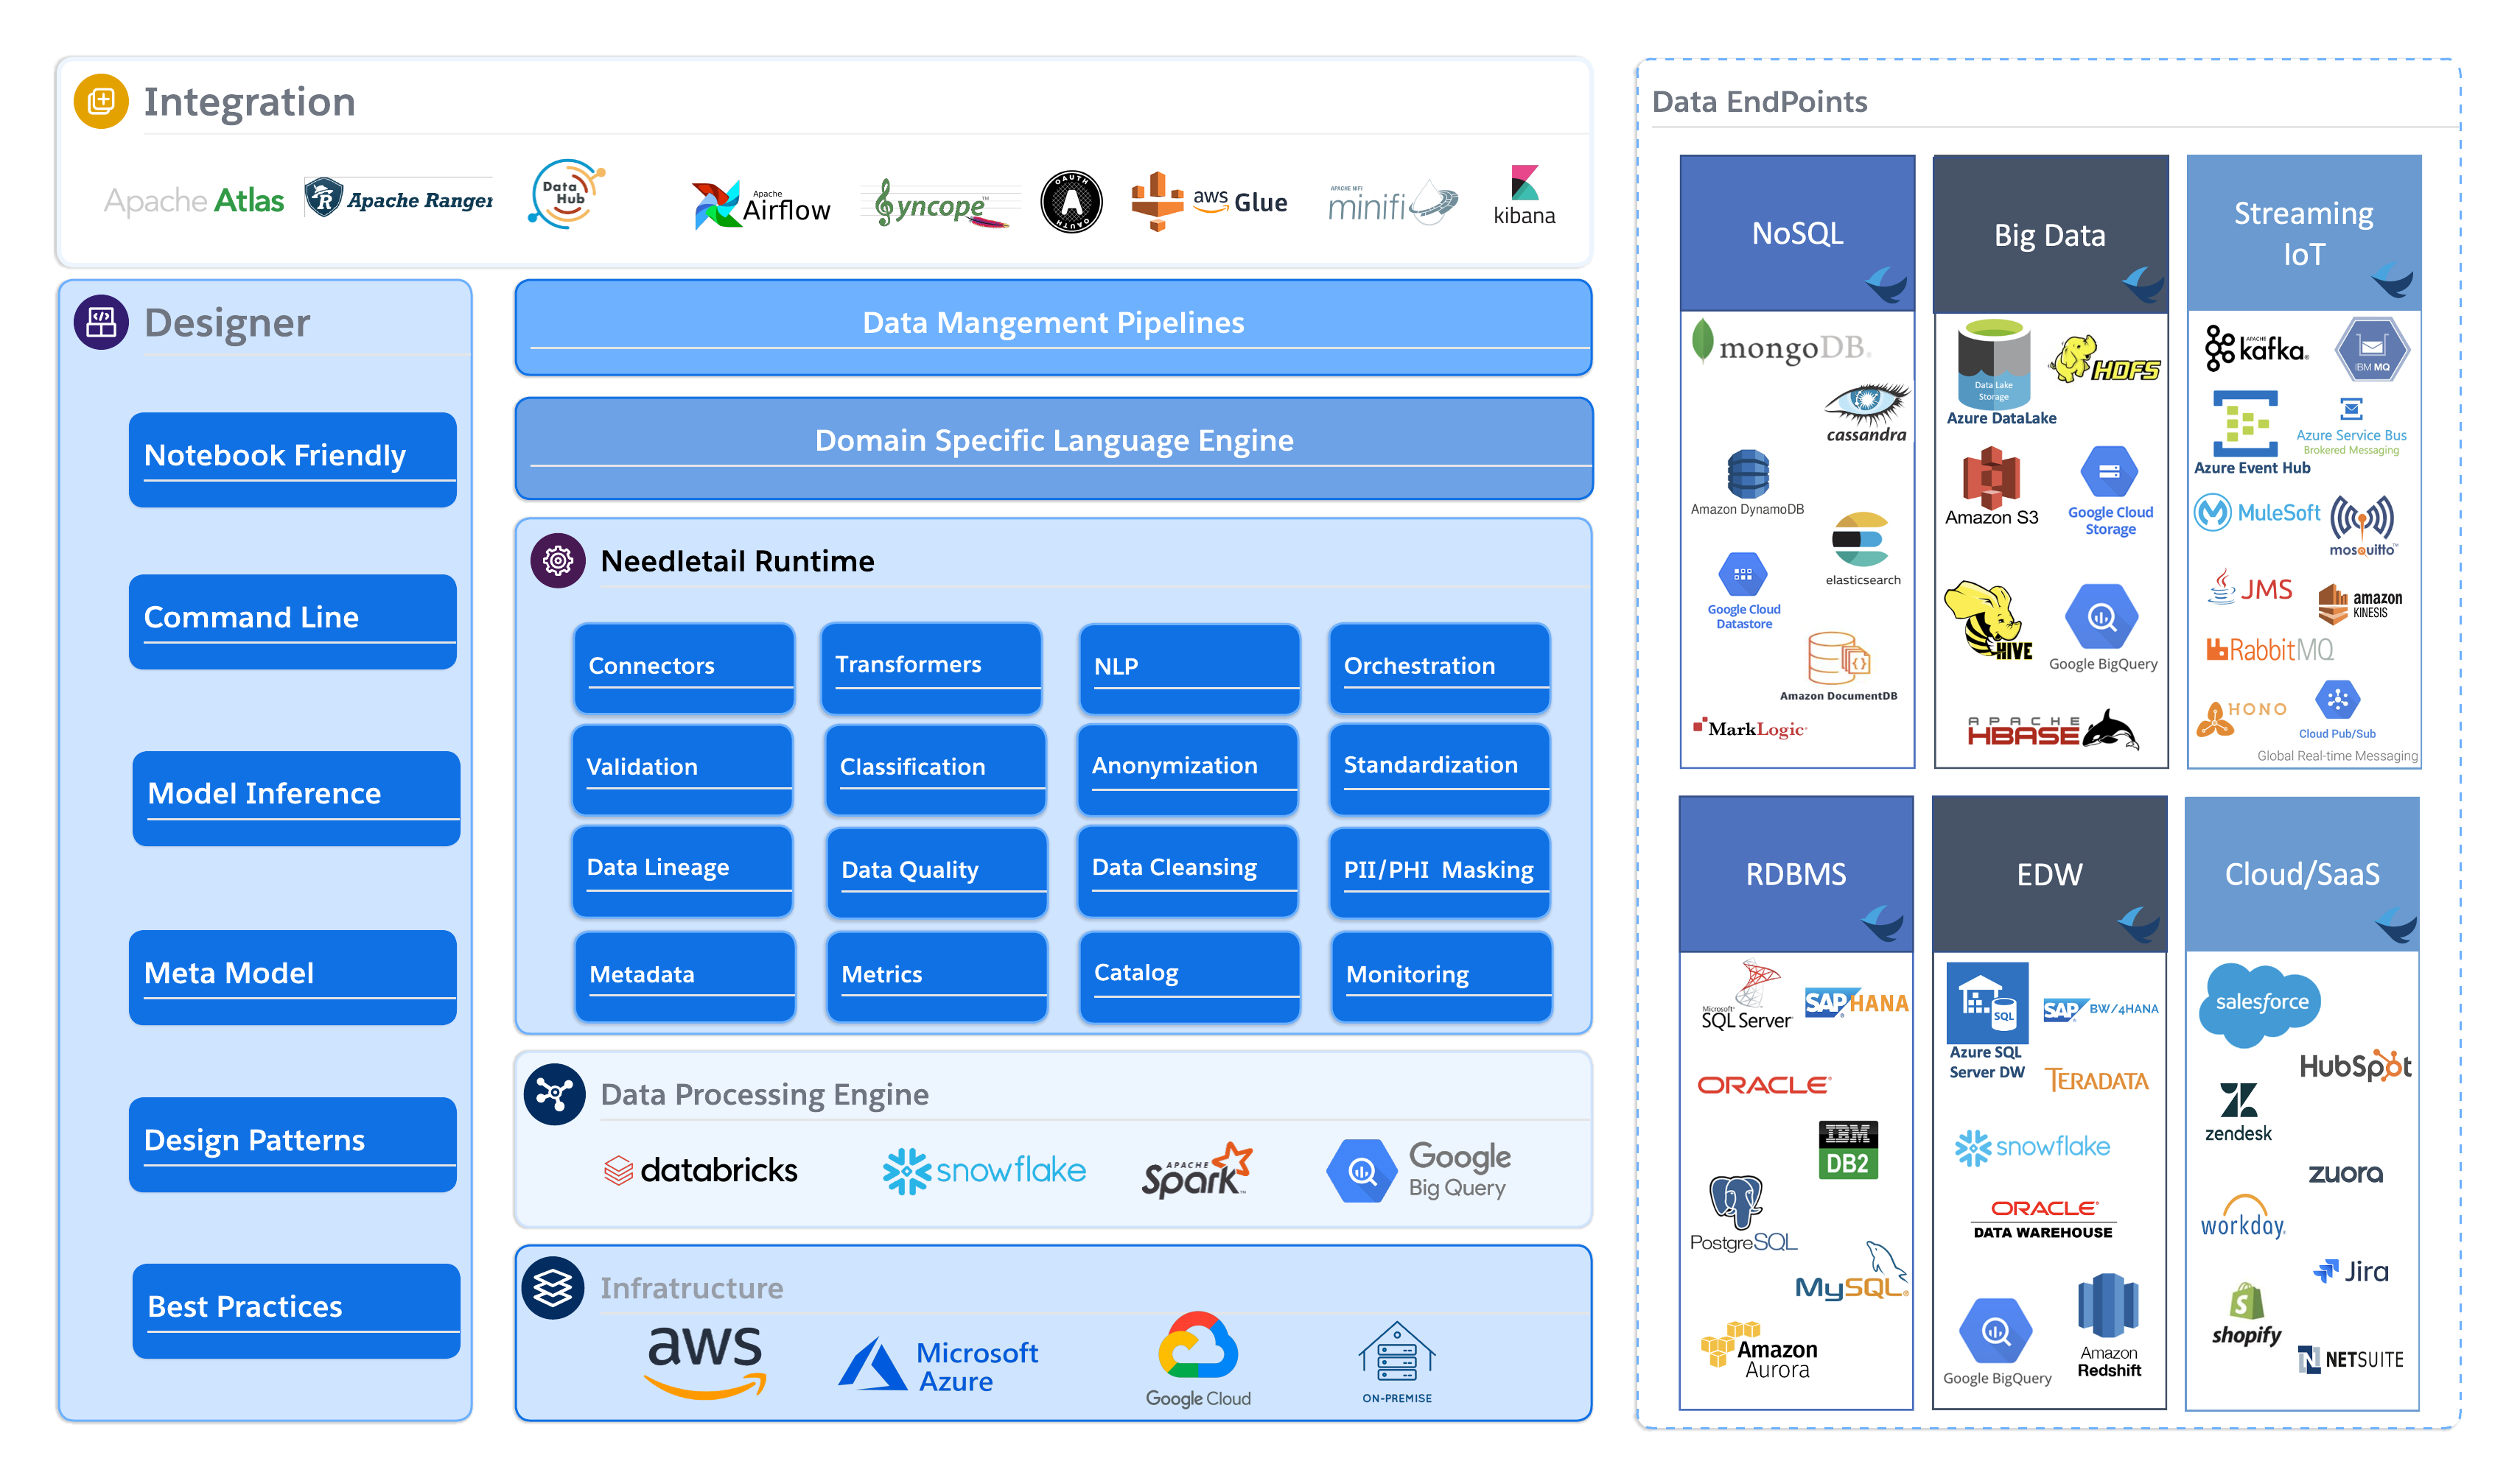Click the Domain Specific Language Engine bar

click(1053, 444)
